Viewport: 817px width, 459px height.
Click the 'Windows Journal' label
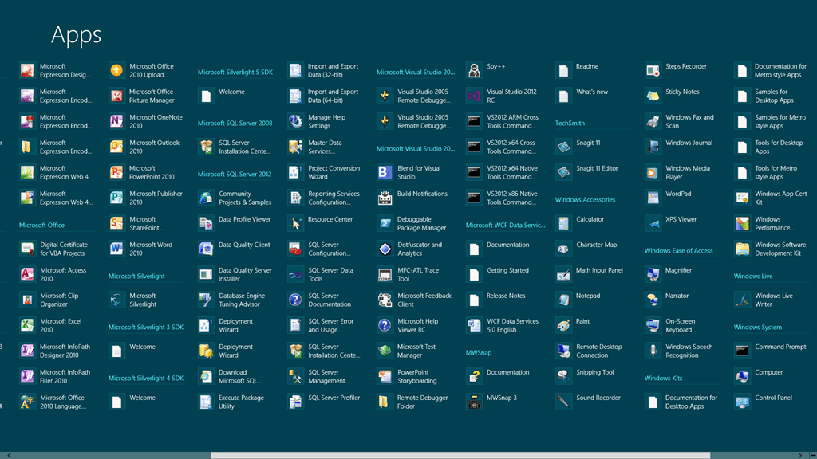[x=689, y=143]
